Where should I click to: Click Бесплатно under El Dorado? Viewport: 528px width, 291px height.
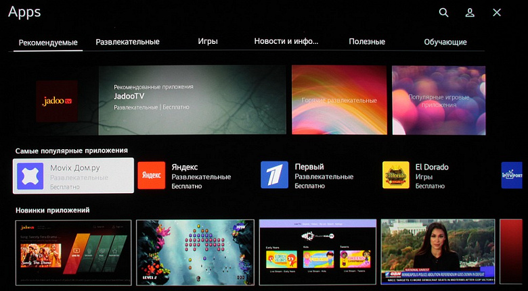click(430, 186)
